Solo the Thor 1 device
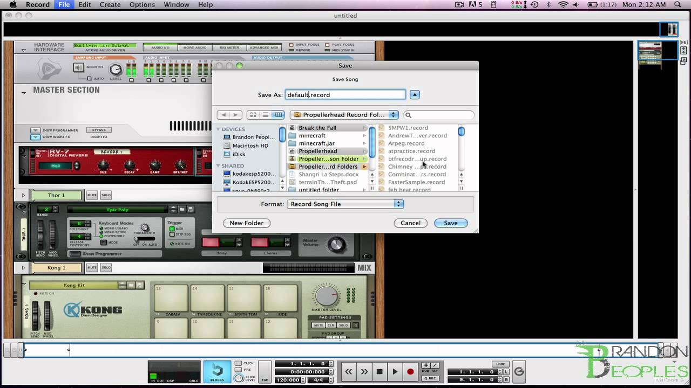691x388 pixels. pos(106,195)
